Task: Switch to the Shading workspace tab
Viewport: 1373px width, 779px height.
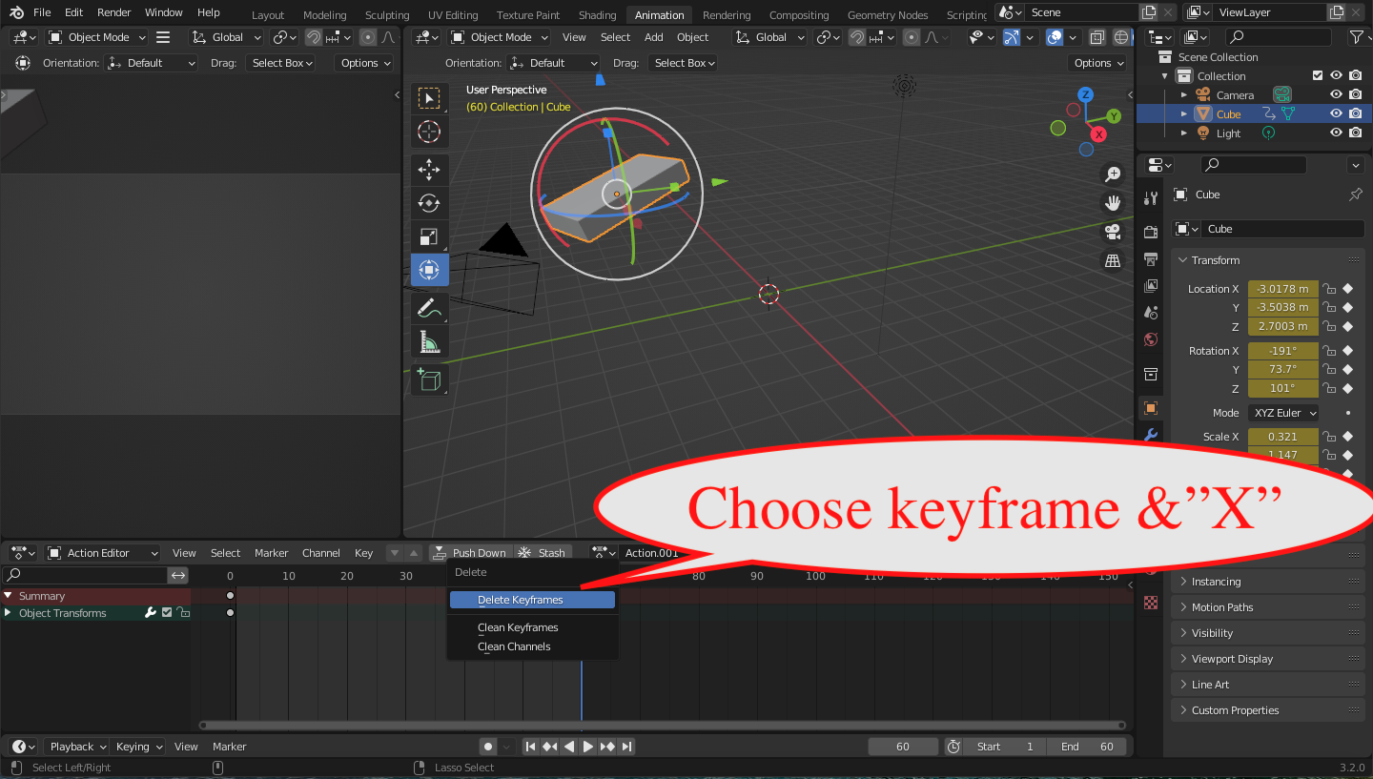Action: pos(597,14)
